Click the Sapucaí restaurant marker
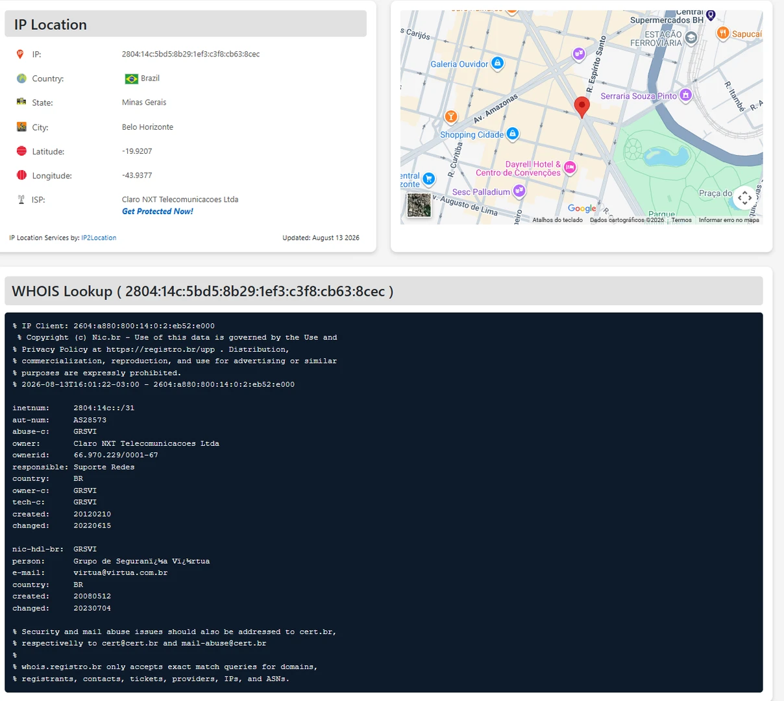 723,33
